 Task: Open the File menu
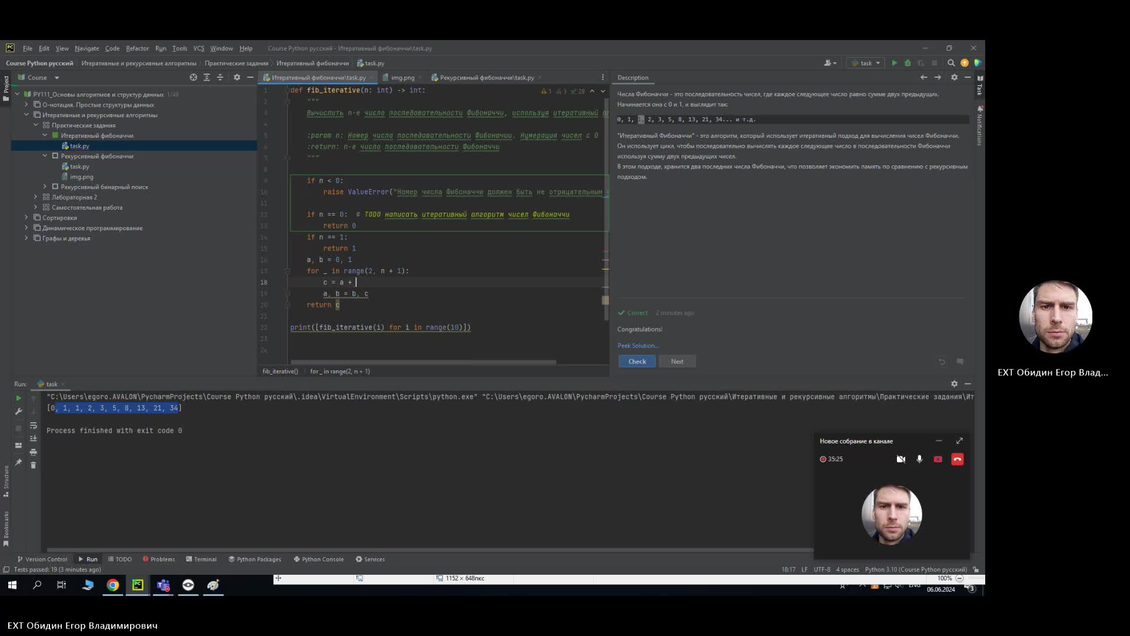click(x=28, y=48)
